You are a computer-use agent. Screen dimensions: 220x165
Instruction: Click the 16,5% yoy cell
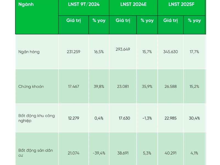click(x=99, y=52)
